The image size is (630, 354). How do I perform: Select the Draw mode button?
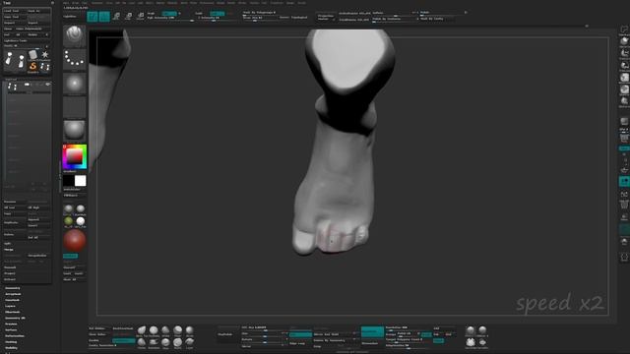(104, 17)
